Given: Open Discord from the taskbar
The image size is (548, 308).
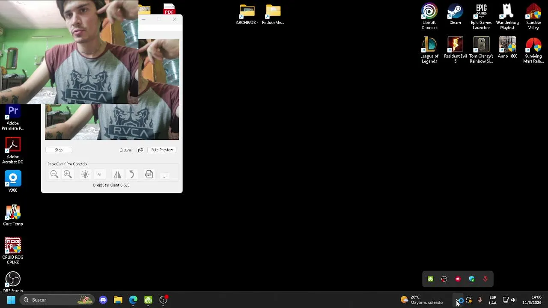Looking at the screenshot, I should [103, 300].
